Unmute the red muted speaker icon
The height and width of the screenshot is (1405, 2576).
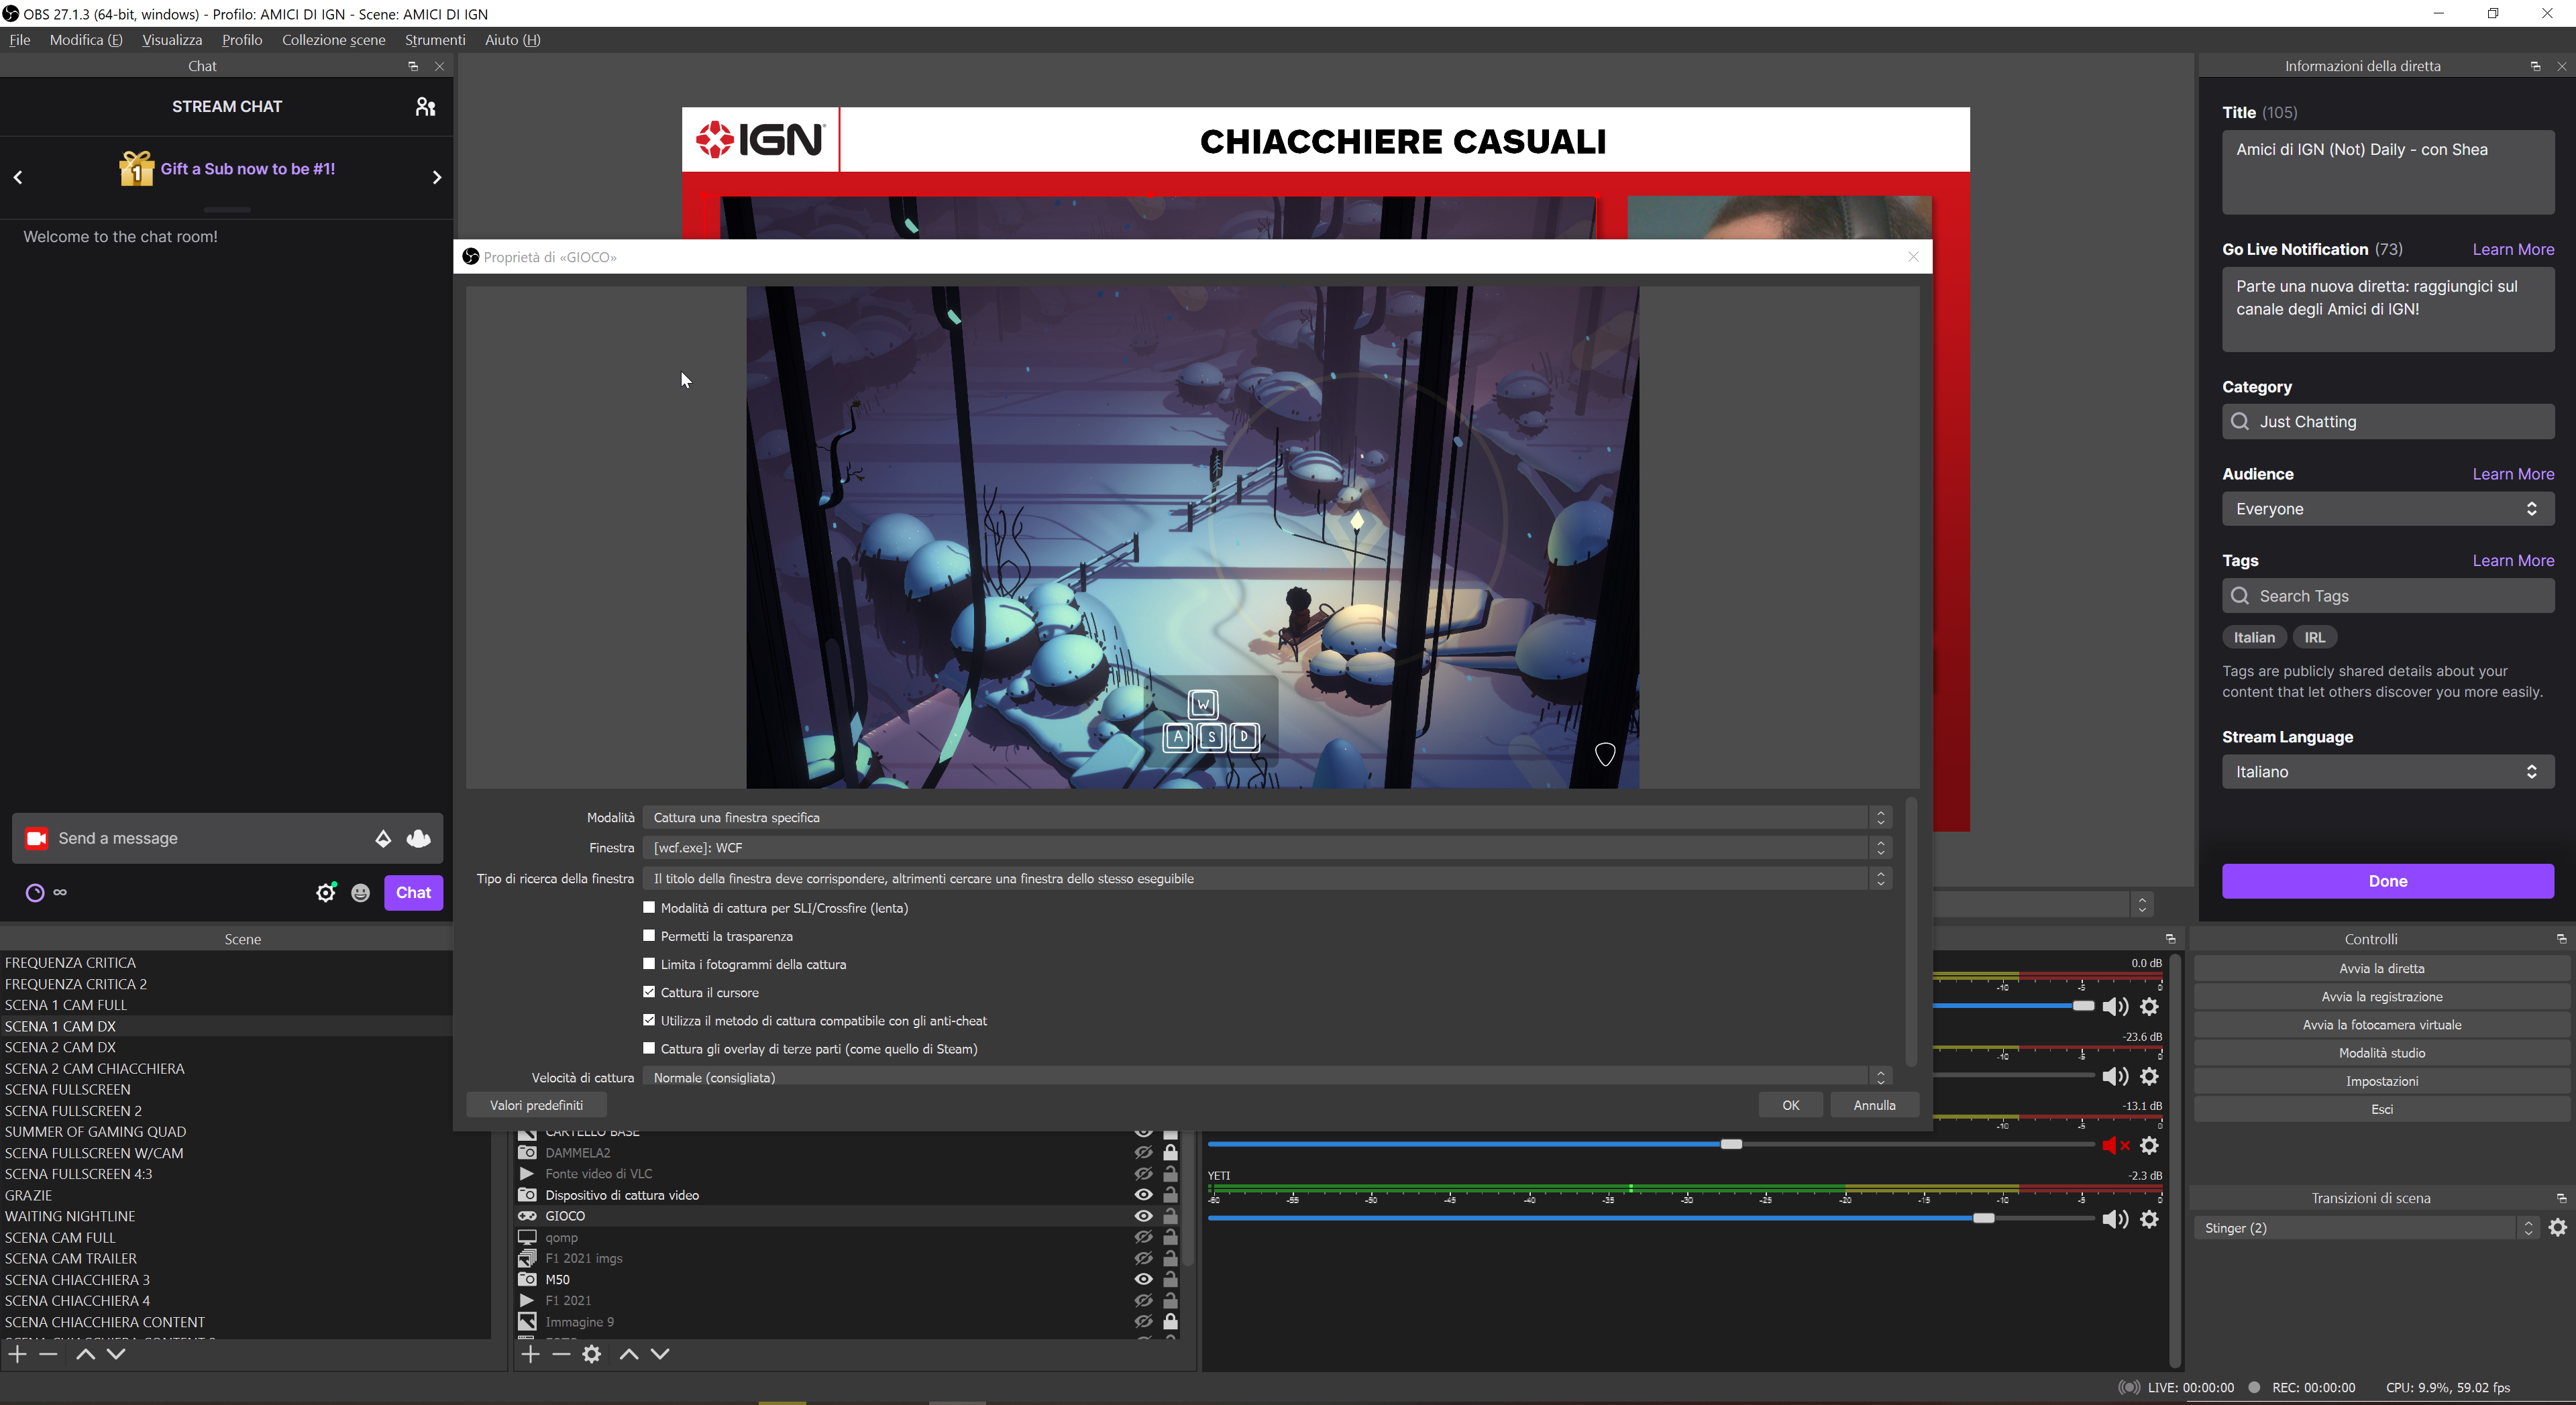[2115, 1145]
